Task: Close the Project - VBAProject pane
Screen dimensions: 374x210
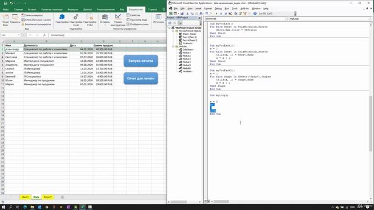Action: coord(200,18)
